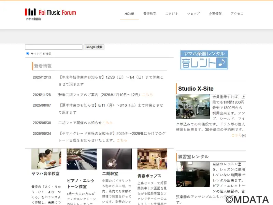Open こちら link for 新春二胡フェア
This screenshot has height=205, width=273.
pos(147,95)
